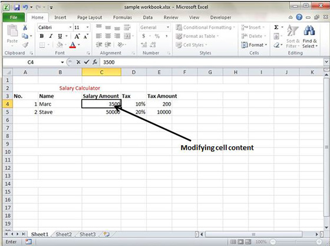Image resolution: width=330 pixels, height=246 pixels.
Task: Click the formula bar showing 3500
Action: (212, 63)
